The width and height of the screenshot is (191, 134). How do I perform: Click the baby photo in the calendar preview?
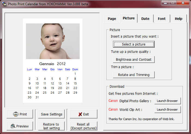tap(53, 41)
